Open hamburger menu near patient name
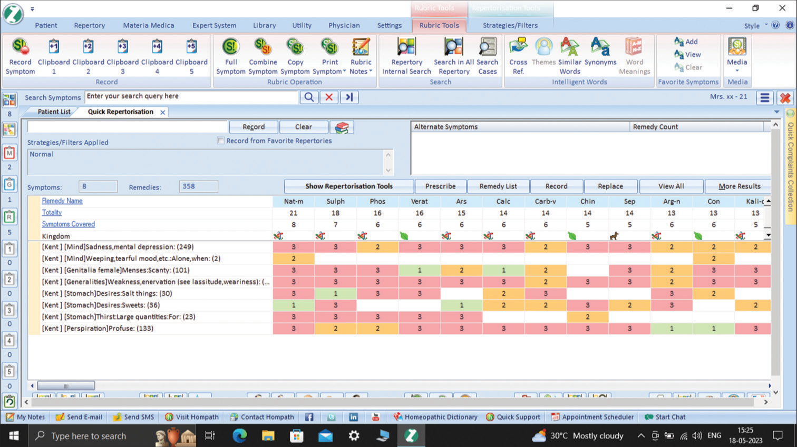This screenshot has height=447, width=797. 765,97
